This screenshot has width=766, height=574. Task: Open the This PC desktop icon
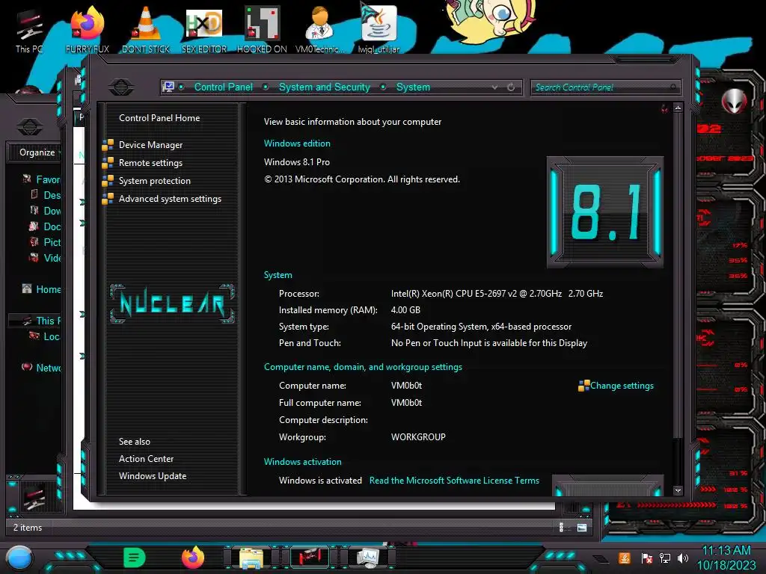[29, 28]
